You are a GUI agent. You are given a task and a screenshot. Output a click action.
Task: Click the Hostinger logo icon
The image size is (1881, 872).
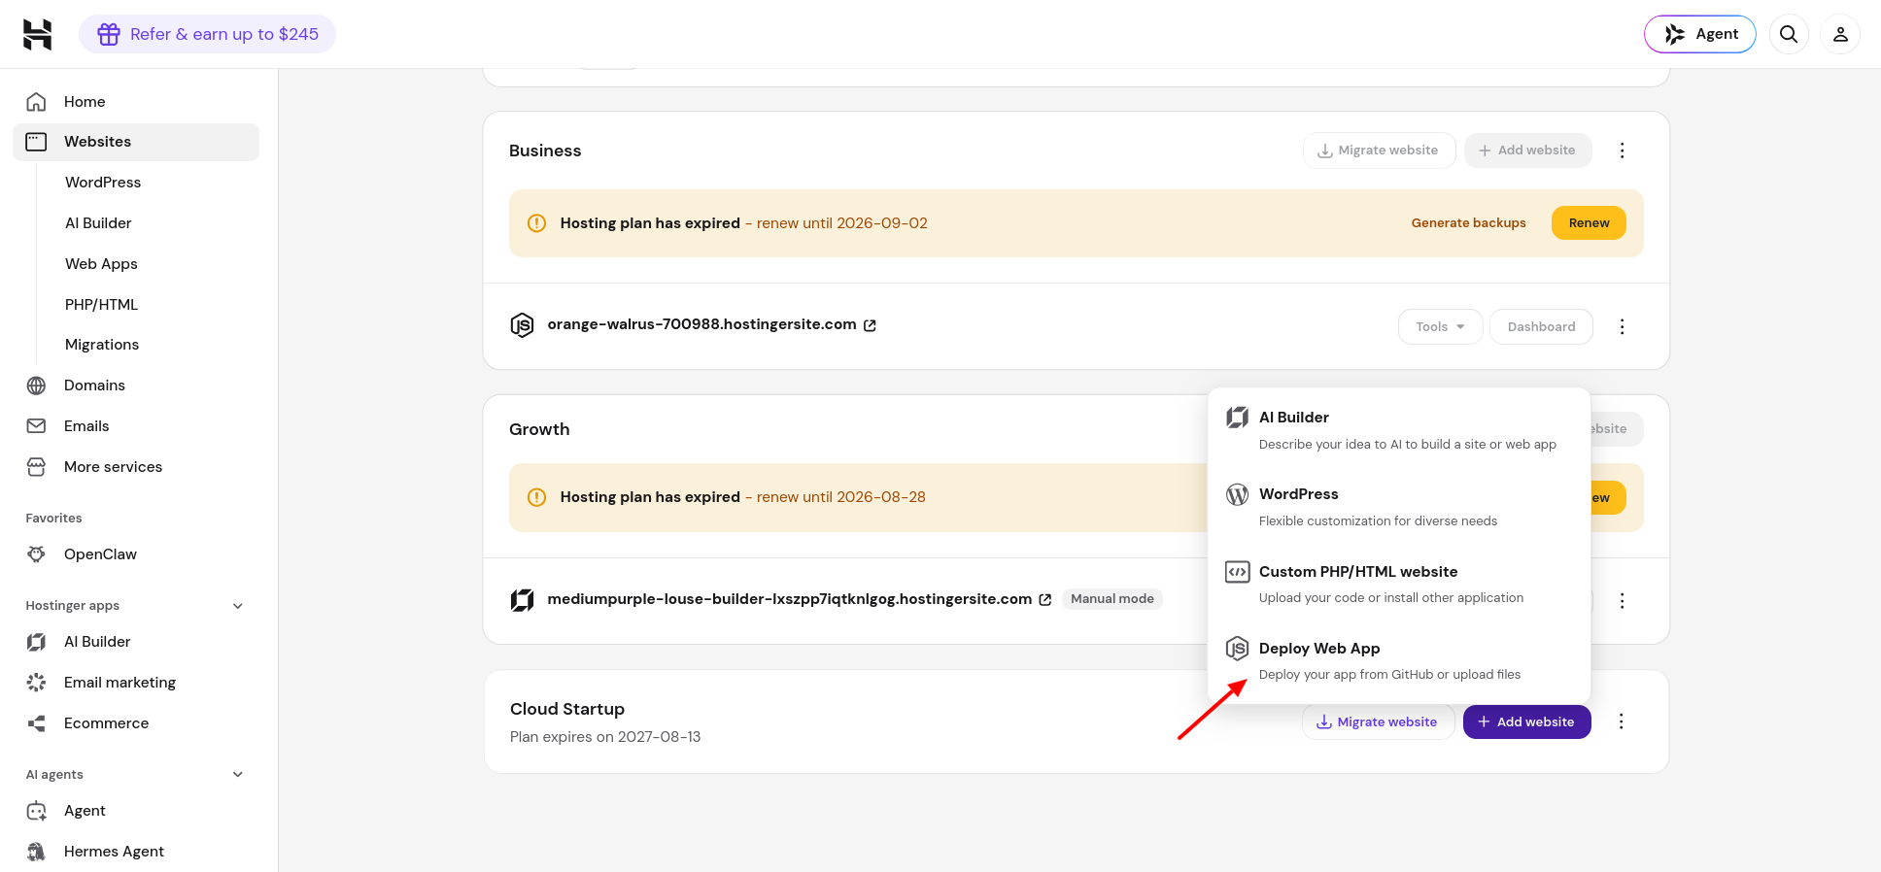point(37,34)
